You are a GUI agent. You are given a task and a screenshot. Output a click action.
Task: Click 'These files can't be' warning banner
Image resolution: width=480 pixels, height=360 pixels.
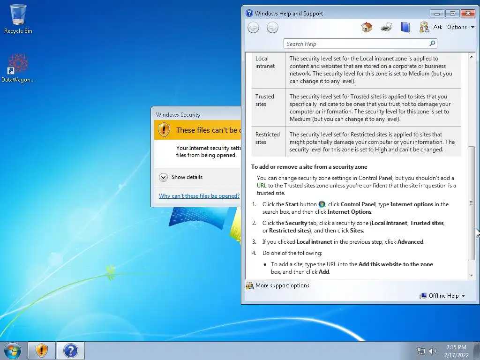(x=198, y=130)
